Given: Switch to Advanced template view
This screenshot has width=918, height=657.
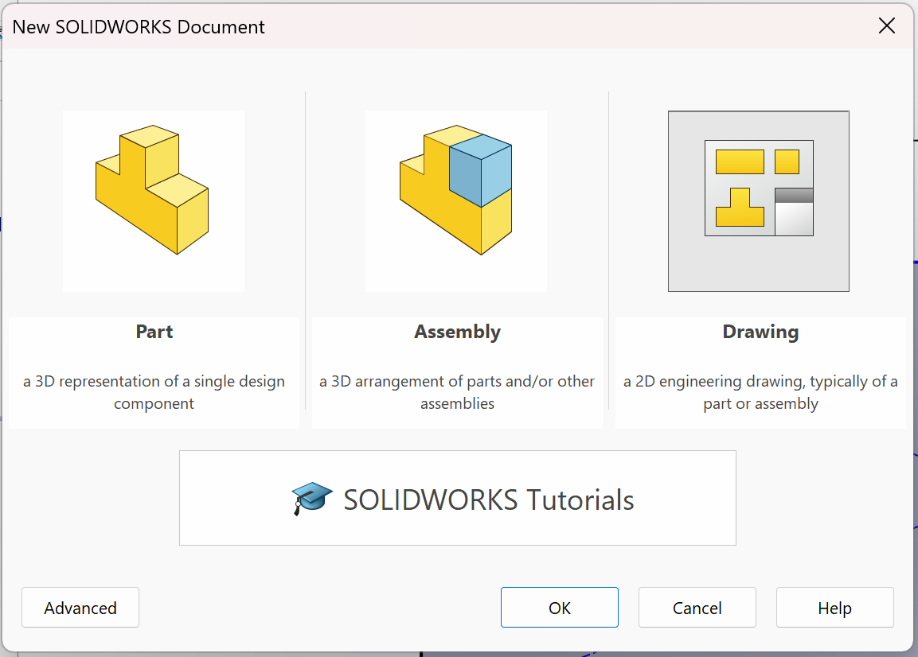Looking at the screenshot, I should [x=80, y=608].
